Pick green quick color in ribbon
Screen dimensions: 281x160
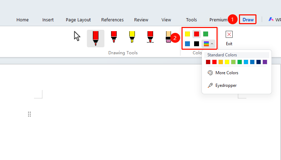(206, 34)
